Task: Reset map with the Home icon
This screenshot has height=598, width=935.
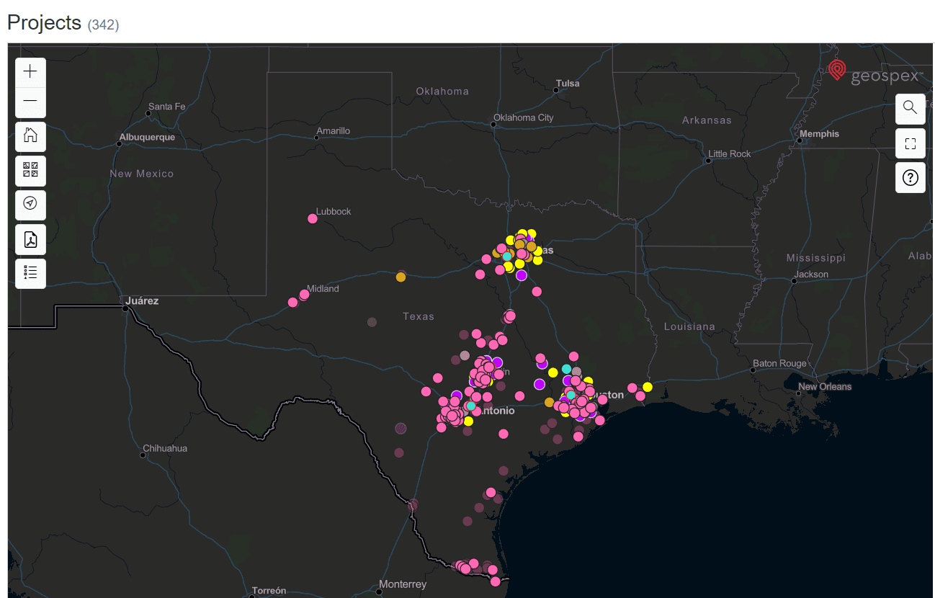Action: (x=30, y=135)
